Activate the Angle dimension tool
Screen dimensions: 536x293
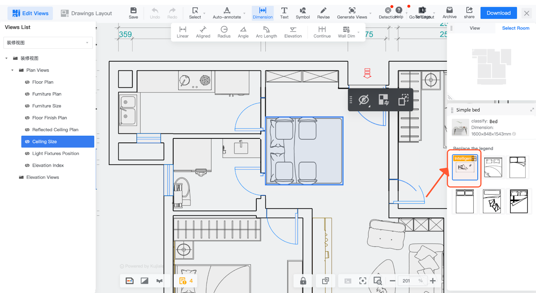point(243,32)
